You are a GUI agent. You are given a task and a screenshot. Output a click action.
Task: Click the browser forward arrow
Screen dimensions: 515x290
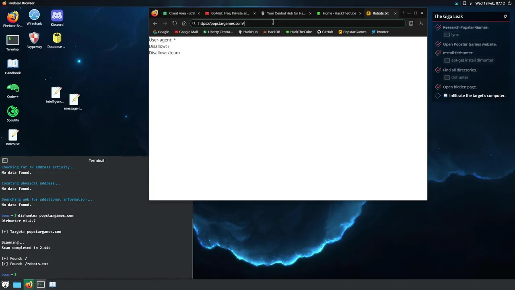(x=165, y=23)
